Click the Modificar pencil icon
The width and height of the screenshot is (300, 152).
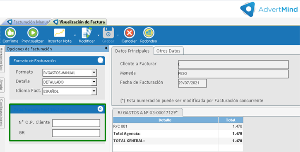click(86, 33)
